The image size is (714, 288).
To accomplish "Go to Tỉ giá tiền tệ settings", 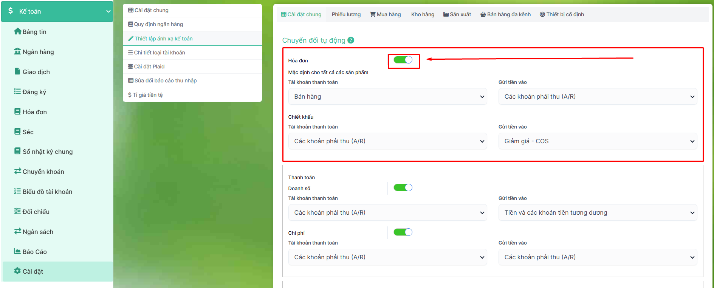I will (x=147, y=95).
